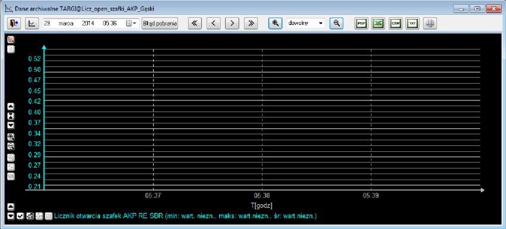Image resolution: width=506 pixels, height=229 pixels.
Task: Click the up arrow above the legend
Action: pyautogui.click(x=11, y=206)
